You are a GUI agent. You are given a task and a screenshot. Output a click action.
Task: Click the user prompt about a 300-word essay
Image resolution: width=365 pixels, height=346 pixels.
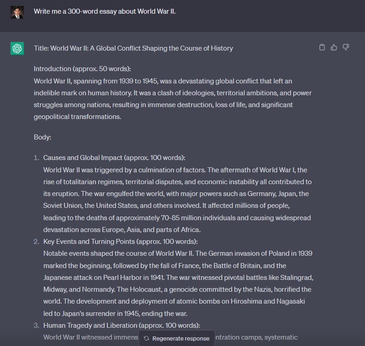pyautogui.click(x=105, y=11)
